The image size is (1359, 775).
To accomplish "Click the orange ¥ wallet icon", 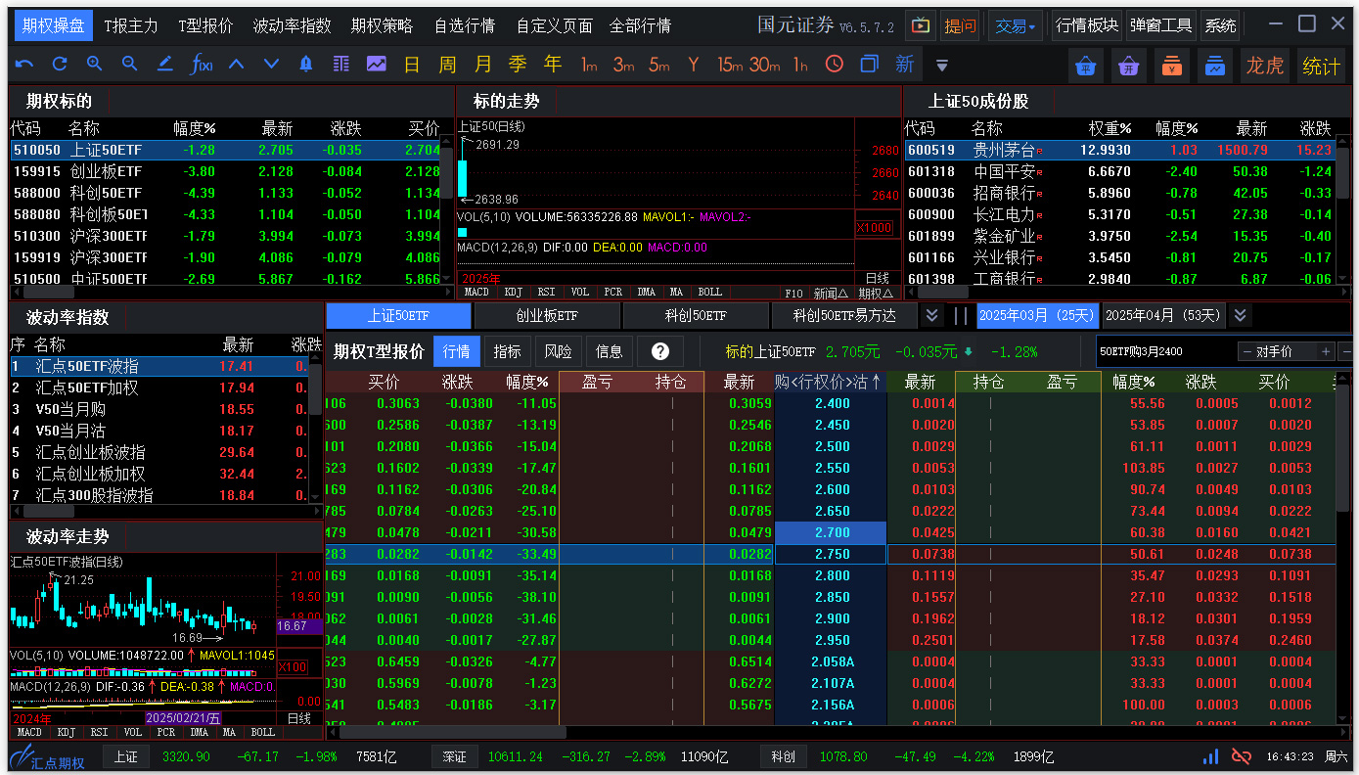I will point(1171,66).
